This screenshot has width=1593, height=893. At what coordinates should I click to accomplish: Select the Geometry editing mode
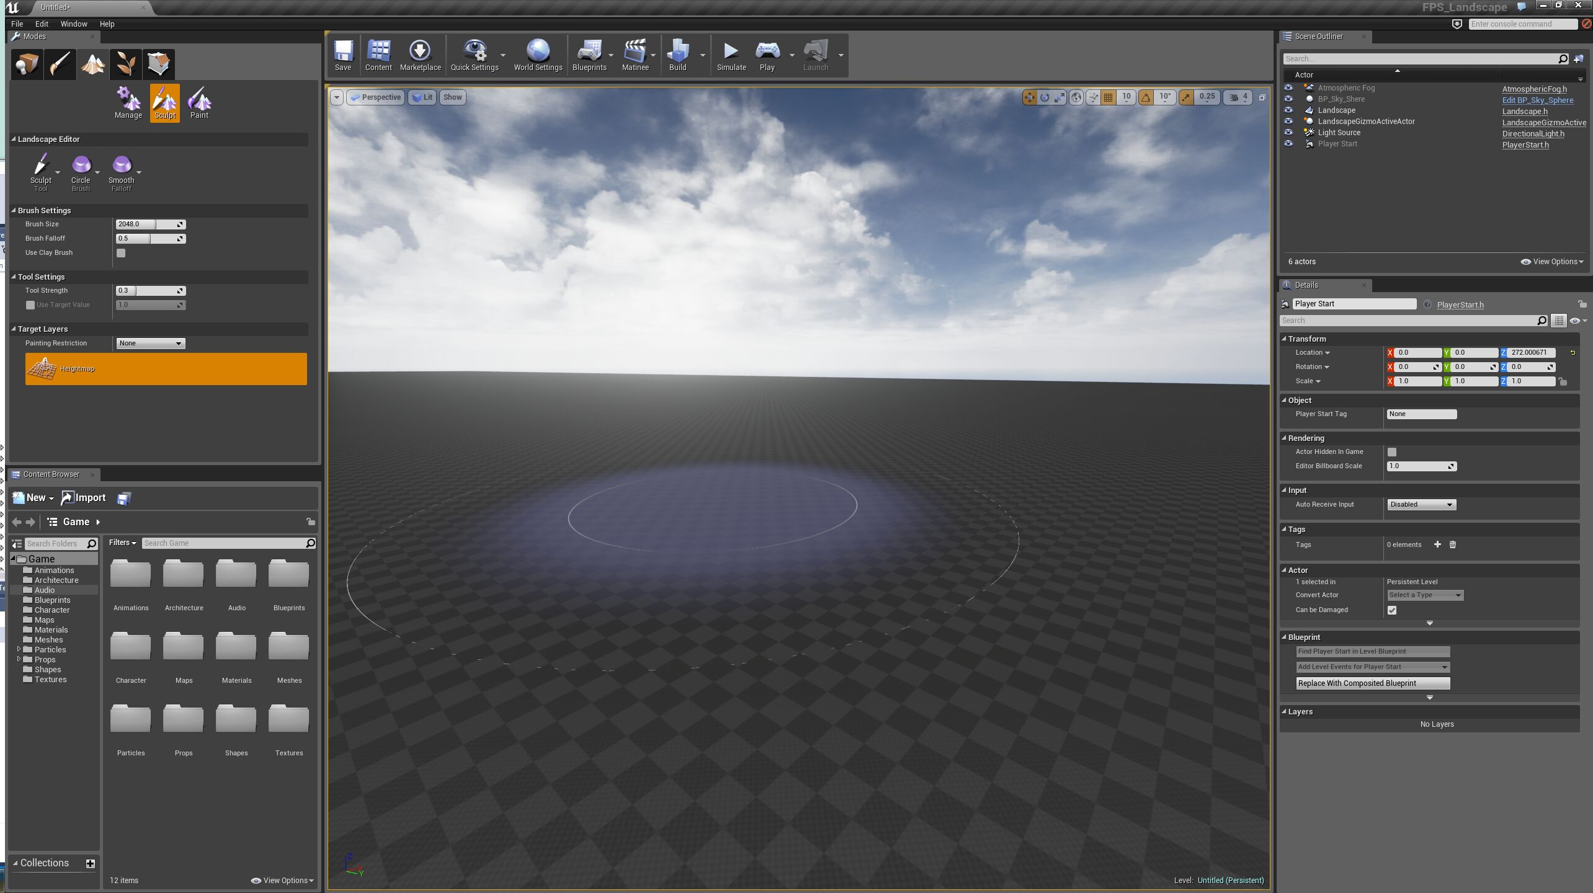(x=159, y=64)
